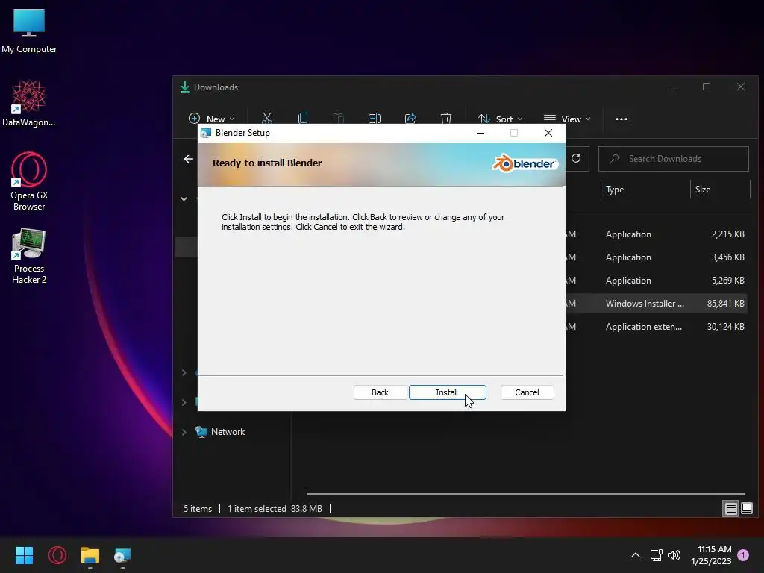Open My Computer desktop icon
The width and height of the screenshot is (764, 573).
pos(29,31)
